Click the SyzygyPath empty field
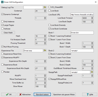98x97 pixels. click(80, 72)
